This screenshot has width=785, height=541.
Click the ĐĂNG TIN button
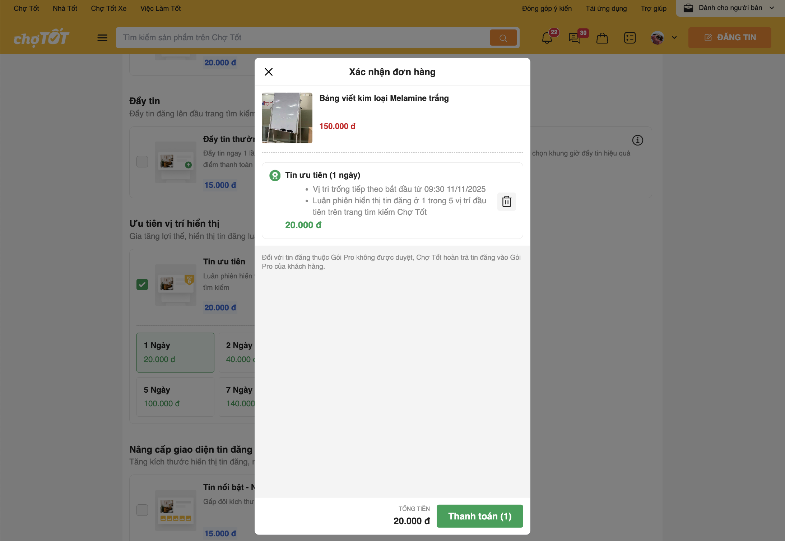(729, 38)
